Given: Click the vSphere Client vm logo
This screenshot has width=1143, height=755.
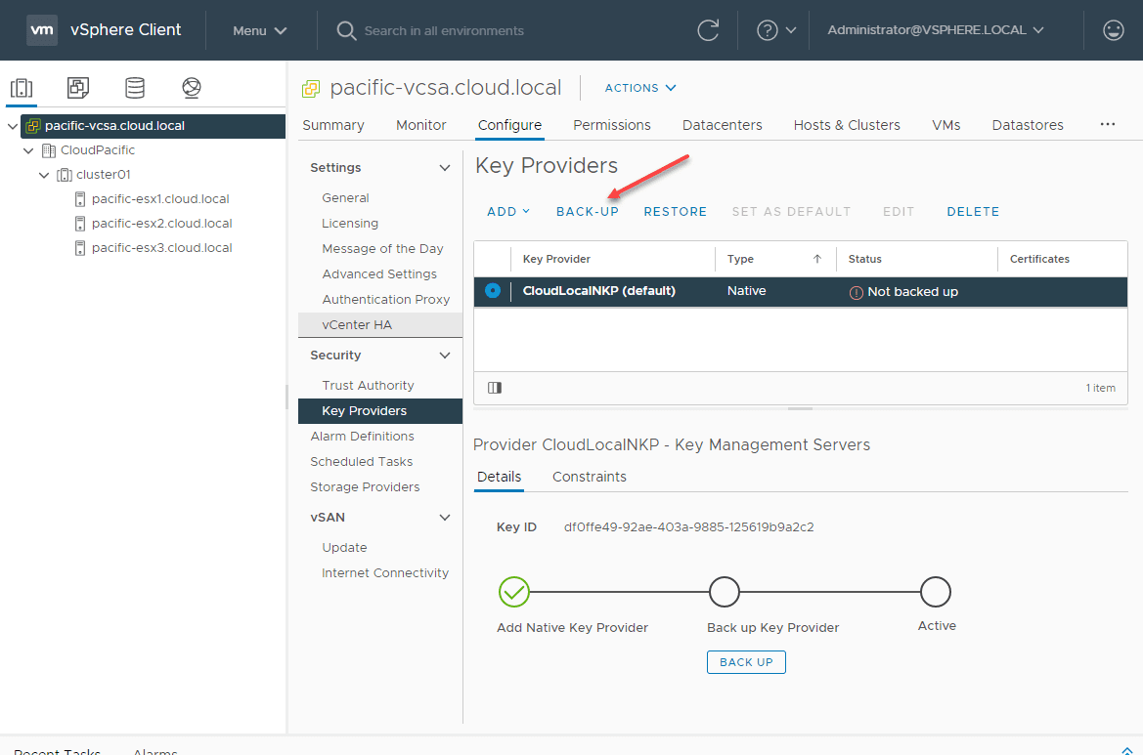Looking at the screenshot, I should coord(41,29).
